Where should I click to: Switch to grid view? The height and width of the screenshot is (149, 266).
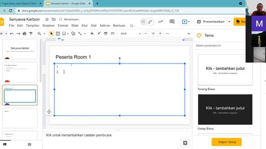(x=30, y=144)
